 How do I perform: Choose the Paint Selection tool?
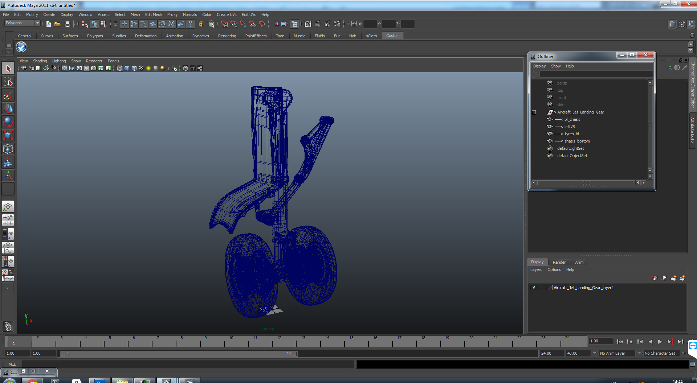point(8,95)
